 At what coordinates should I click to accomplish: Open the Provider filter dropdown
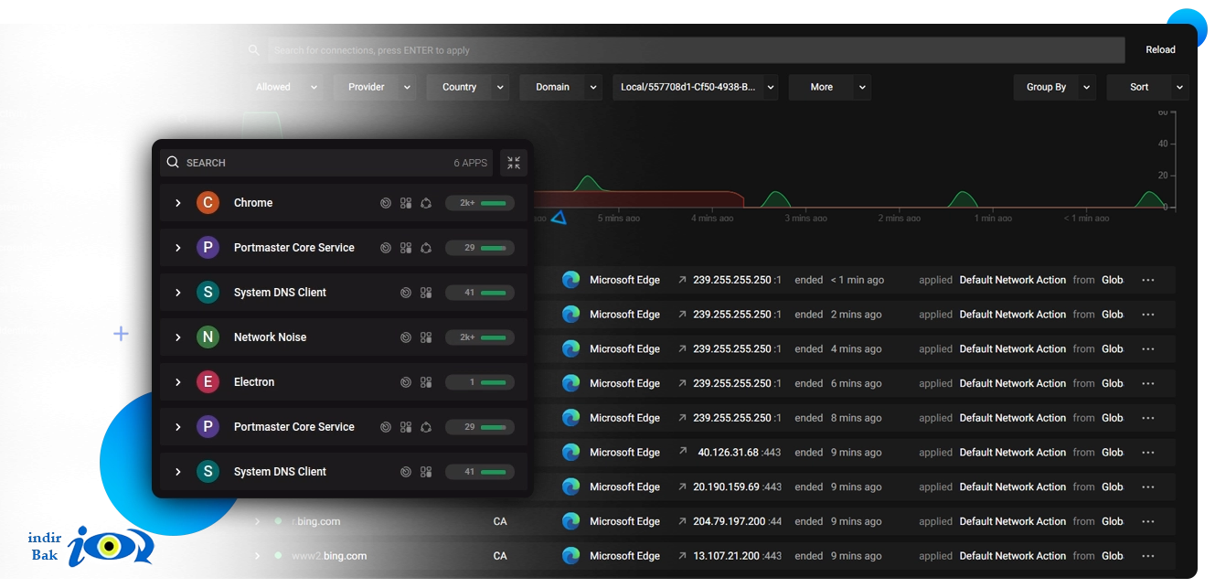coord(375,87)
